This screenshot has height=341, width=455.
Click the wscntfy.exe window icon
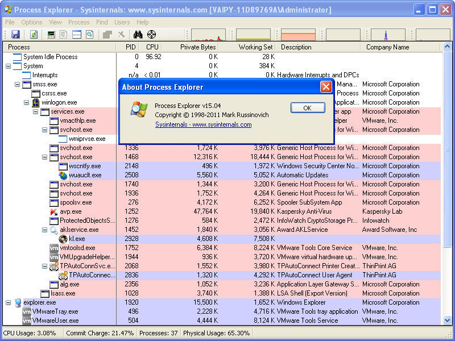tap(63, 166)
